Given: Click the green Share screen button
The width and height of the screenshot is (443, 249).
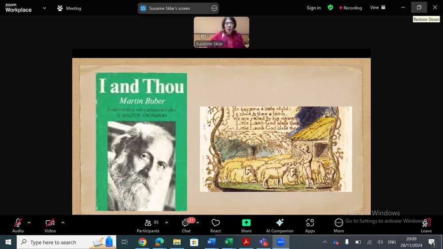Looking at the screenshot, I should coord(246,226).
